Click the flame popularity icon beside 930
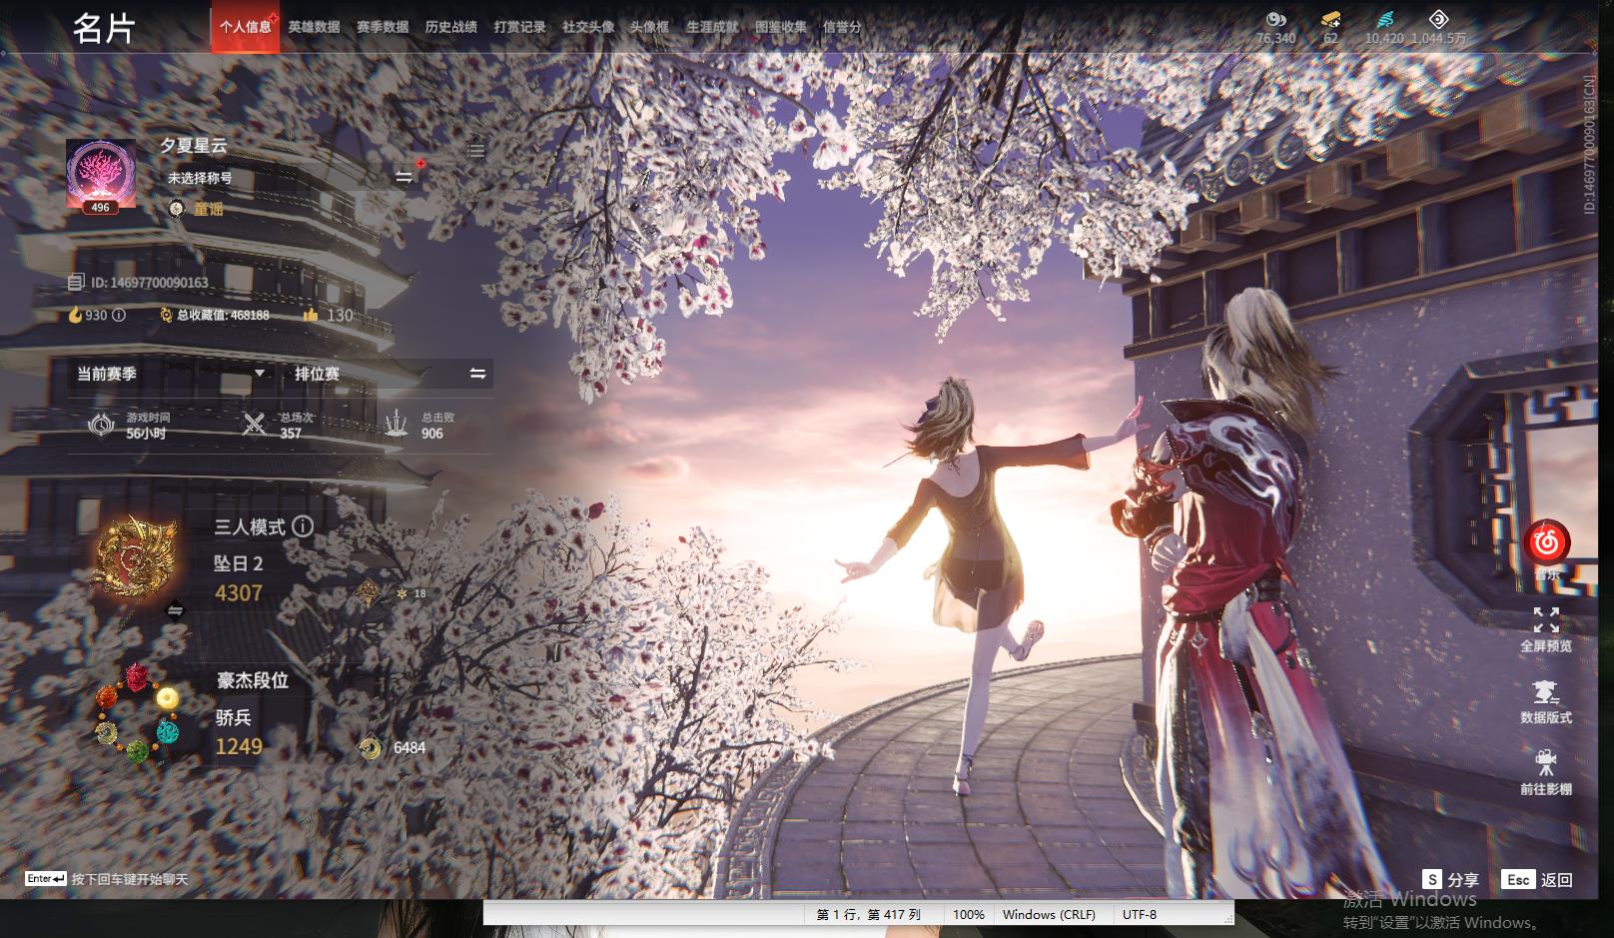Image resolution: width=1614 pixels, height=938 pixels. point(75,315)
